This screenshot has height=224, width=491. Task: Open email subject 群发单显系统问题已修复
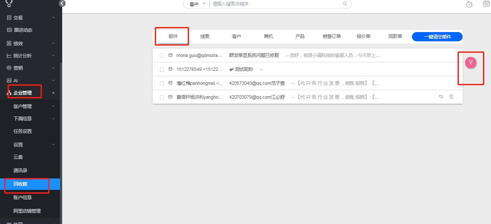(x=254, y=55)
